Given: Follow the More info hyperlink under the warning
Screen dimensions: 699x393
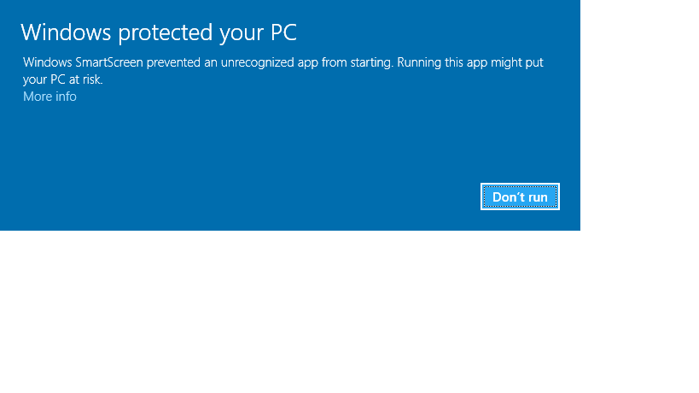Looking at the screenshot, I should click(50, 97).
